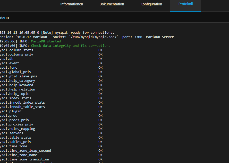Click the log line showing port 3306
The height and width of the screenshot is (163, 229).
pyautogui.click(x=87, y=37)
